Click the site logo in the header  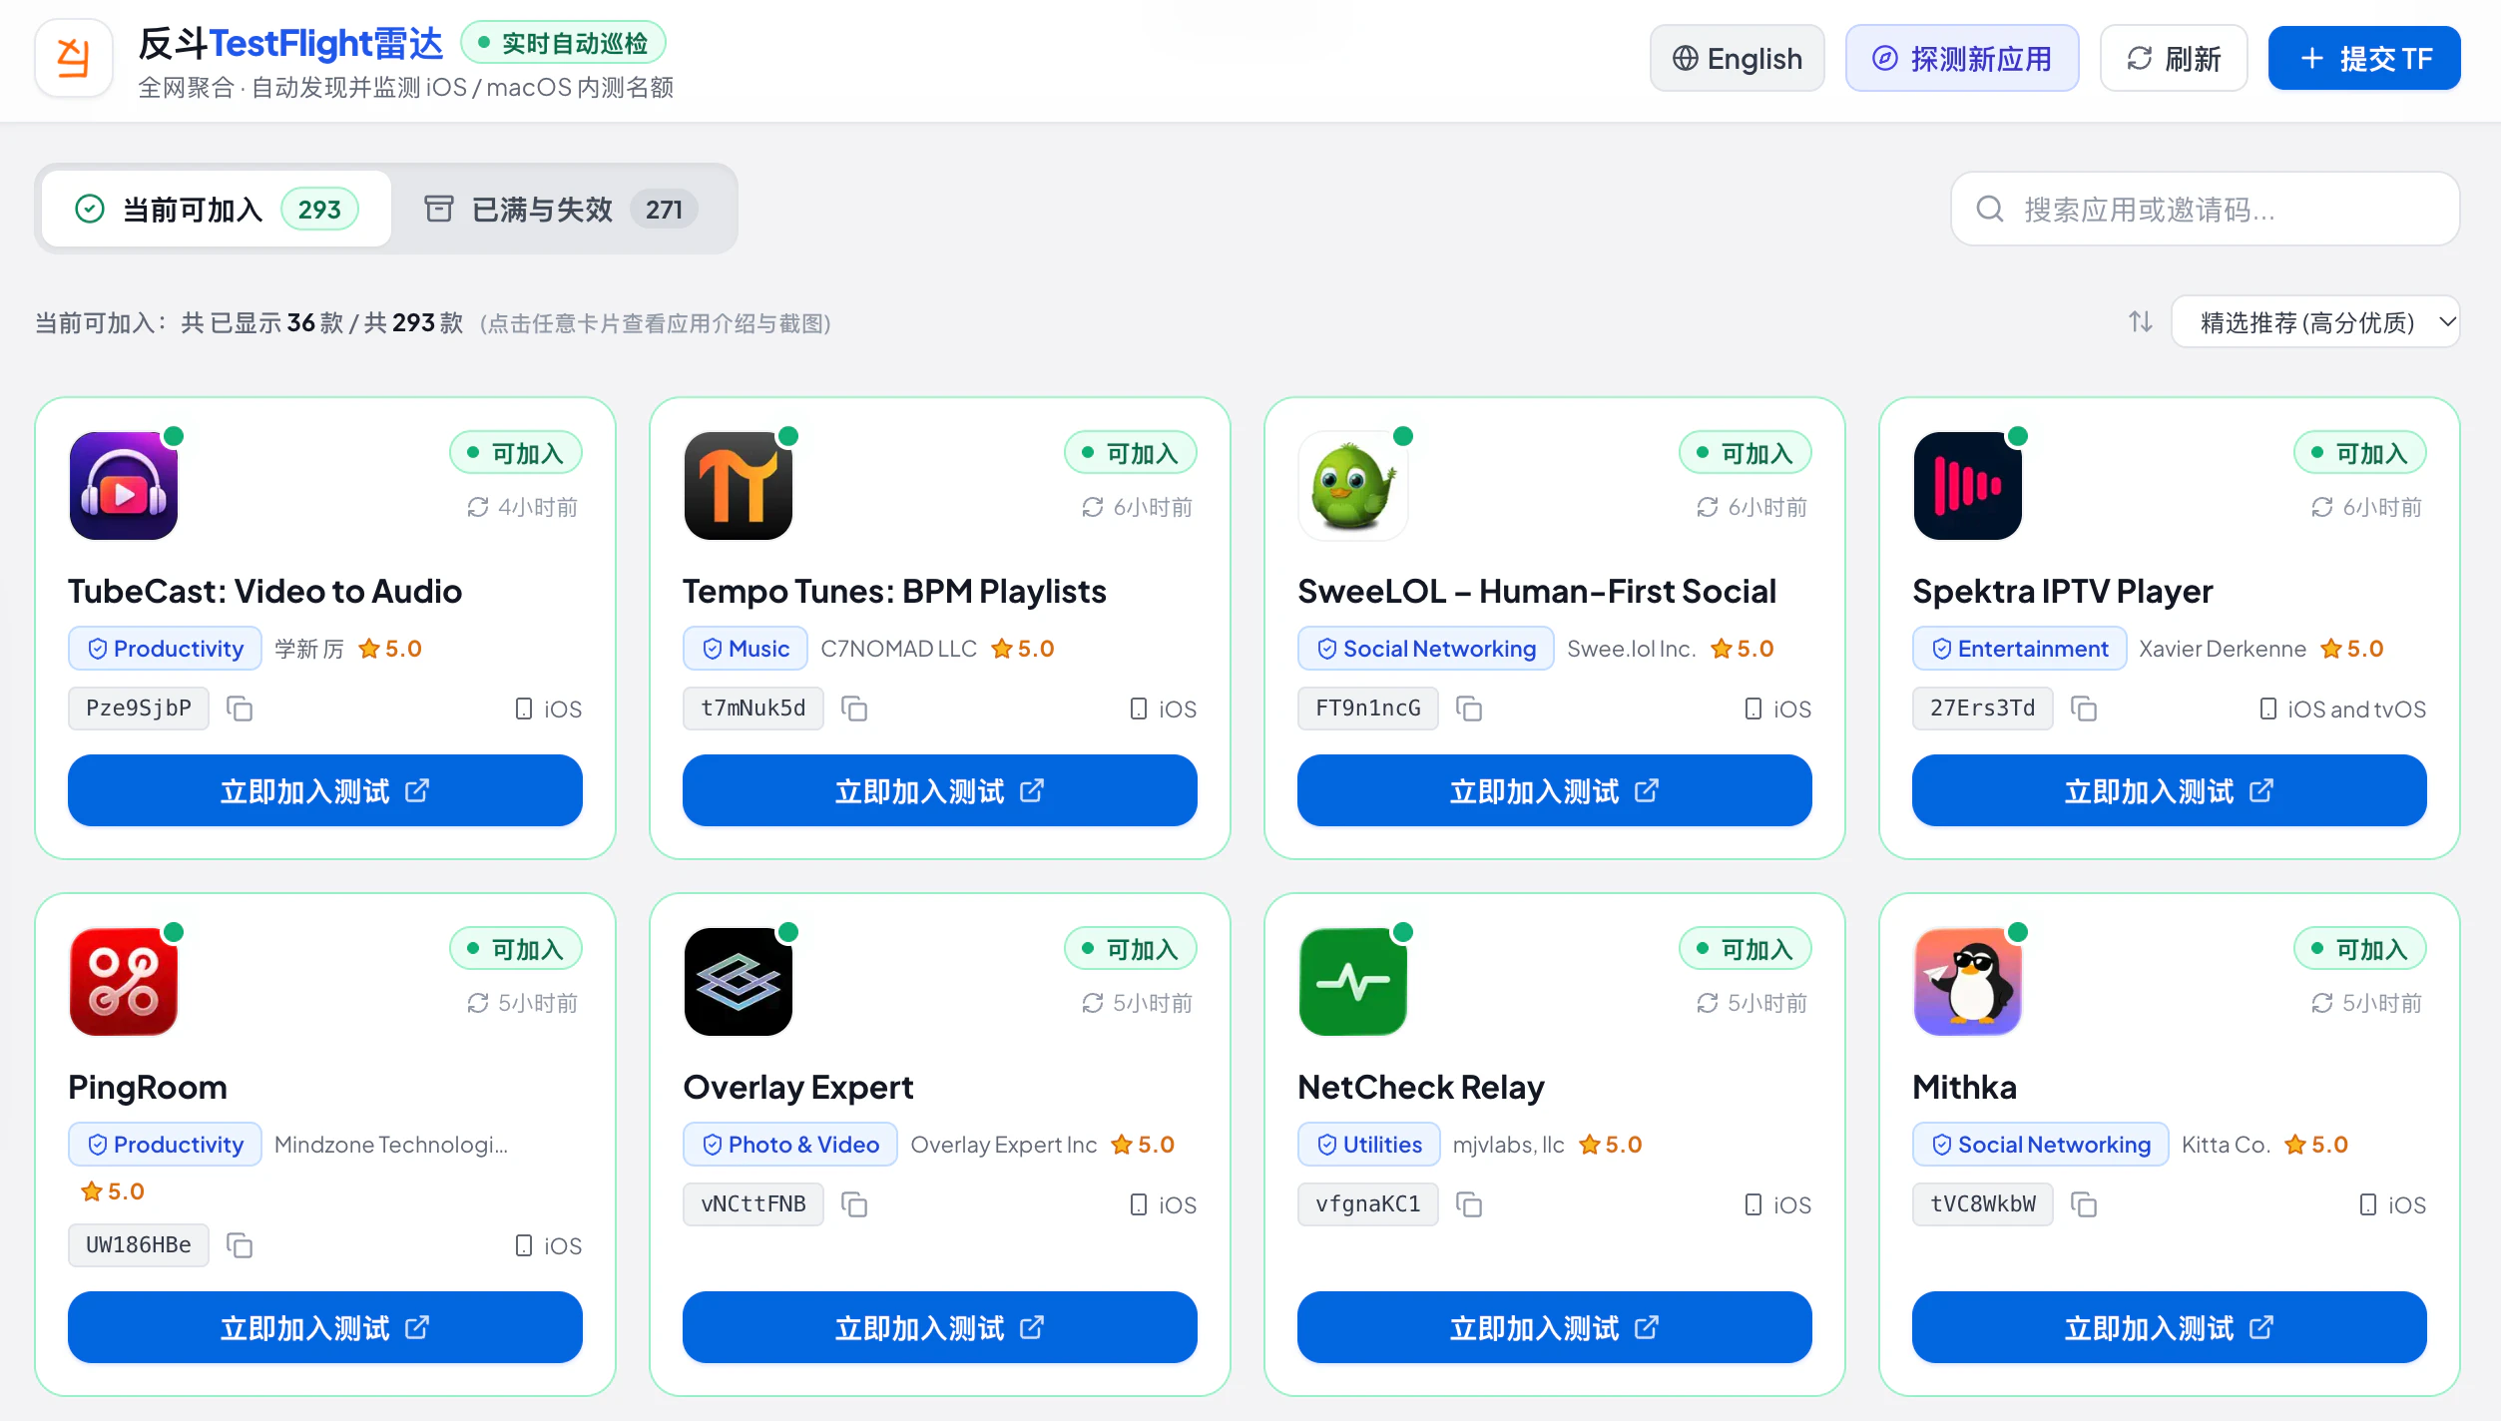tap(74, 58)
